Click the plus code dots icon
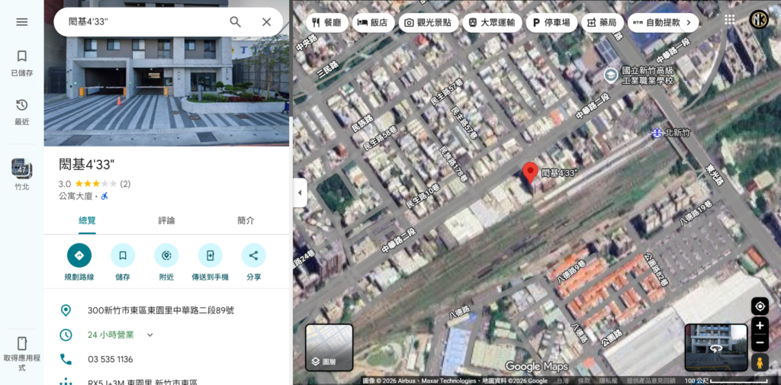This screenshot has height=385, width=781. 66,381
